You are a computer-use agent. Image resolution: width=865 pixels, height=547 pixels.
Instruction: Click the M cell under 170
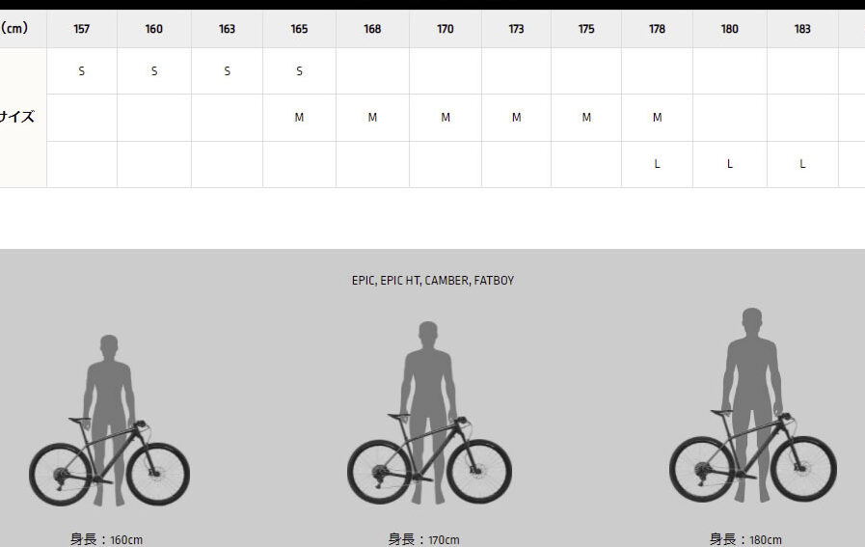tap(446, 118)
